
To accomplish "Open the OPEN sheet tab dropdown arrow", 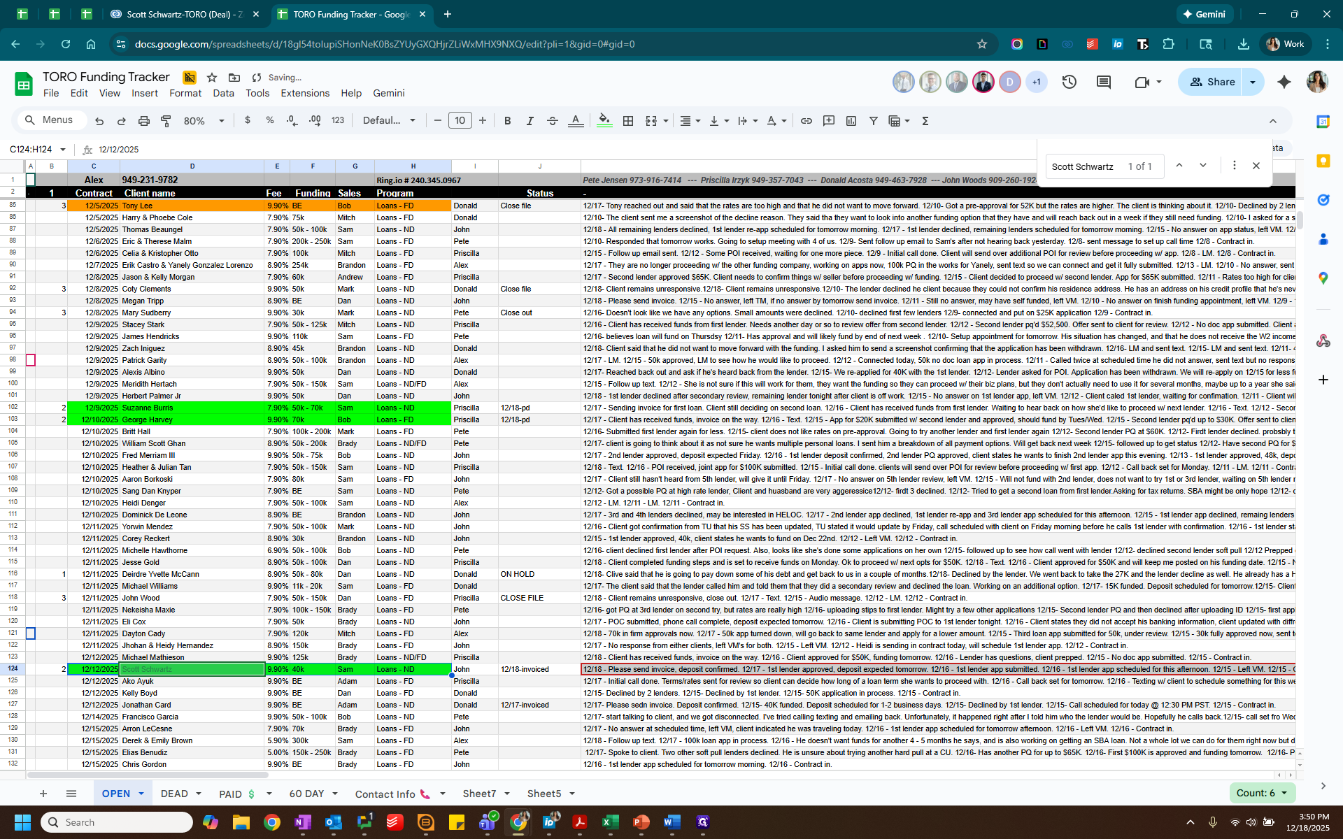I will click(x=141, y=794).
